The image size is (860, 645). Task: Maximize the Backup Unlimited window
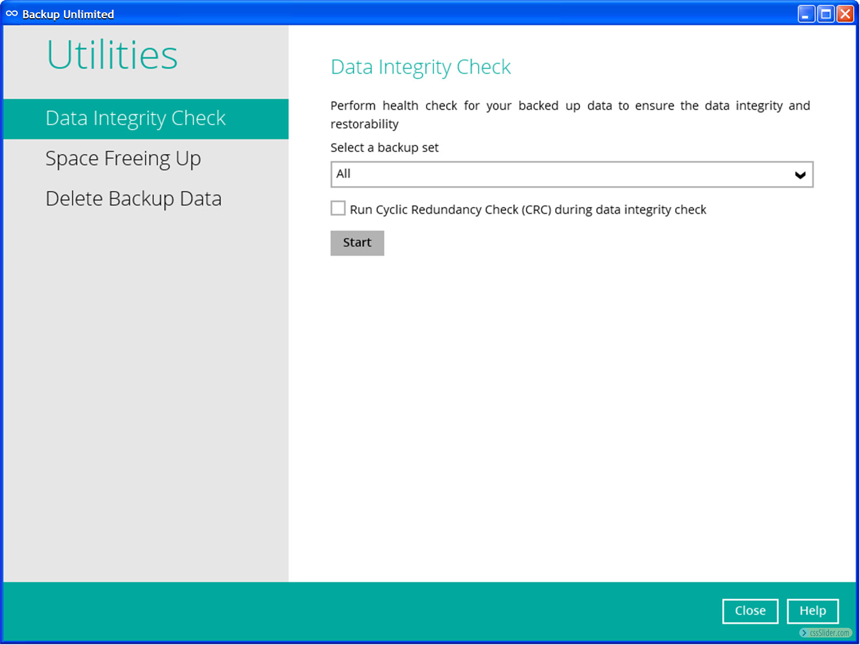coord(826,14)
